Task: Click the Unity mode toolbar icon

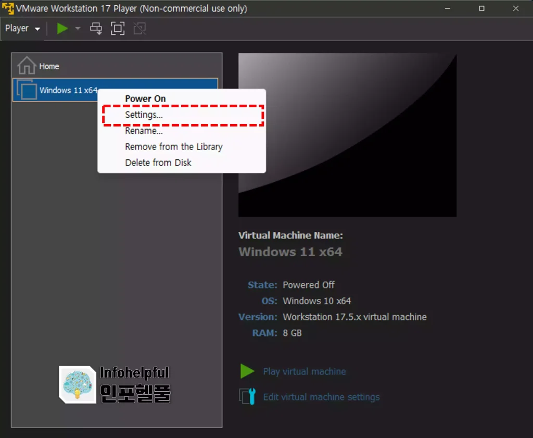Action: point(139,29)
